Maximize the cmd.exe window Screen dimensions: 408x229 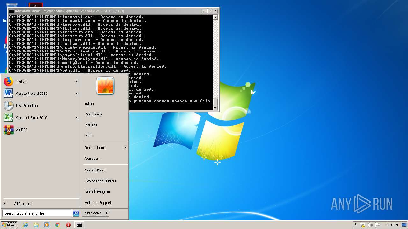coord(210,11)
